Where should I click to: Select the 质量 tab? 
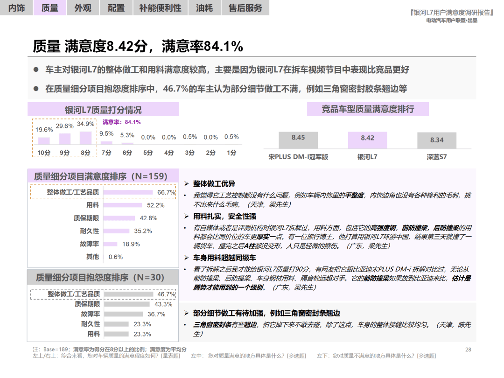[x=50, y=8]
